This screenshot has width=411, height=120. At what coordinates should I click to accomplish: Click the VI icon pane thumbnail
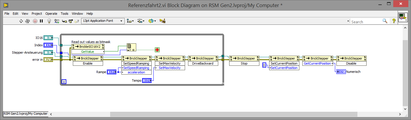(403, 17)
